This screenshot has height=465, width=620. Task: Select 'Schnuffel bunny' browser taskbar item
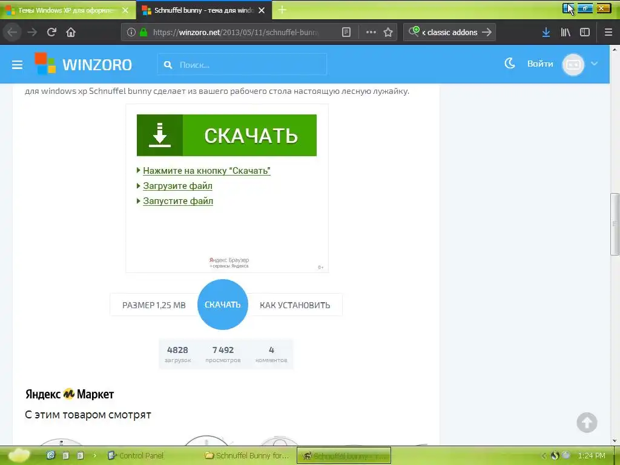pos(344,455)
